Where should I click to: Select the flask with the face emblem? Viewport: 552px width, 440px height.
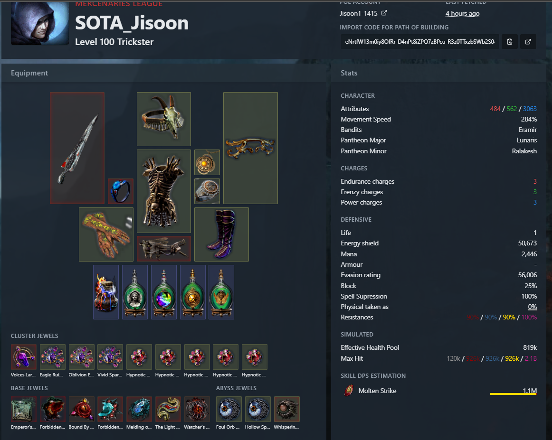coord(135,292)
